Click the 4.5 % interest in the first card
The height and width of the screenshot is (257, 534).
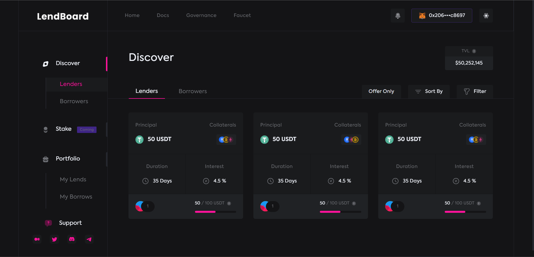[x=220, y=181]
